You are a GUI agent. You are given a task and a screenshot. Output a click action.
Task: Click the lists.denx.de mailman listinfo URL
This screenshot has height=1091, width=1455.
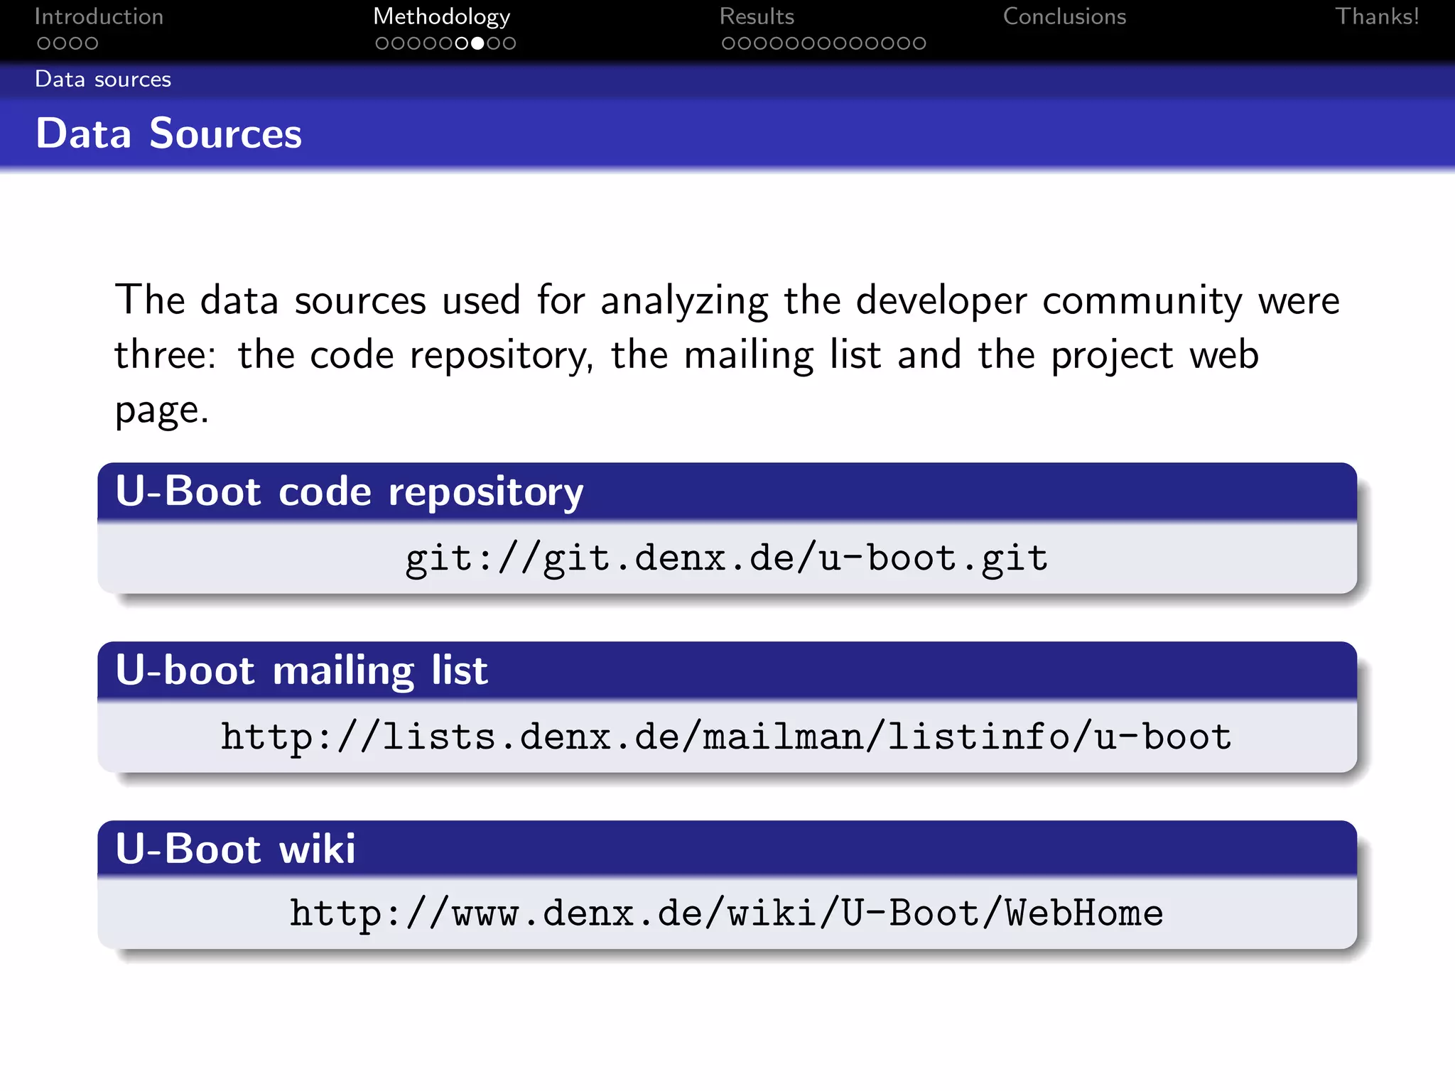tap(726, 737)
